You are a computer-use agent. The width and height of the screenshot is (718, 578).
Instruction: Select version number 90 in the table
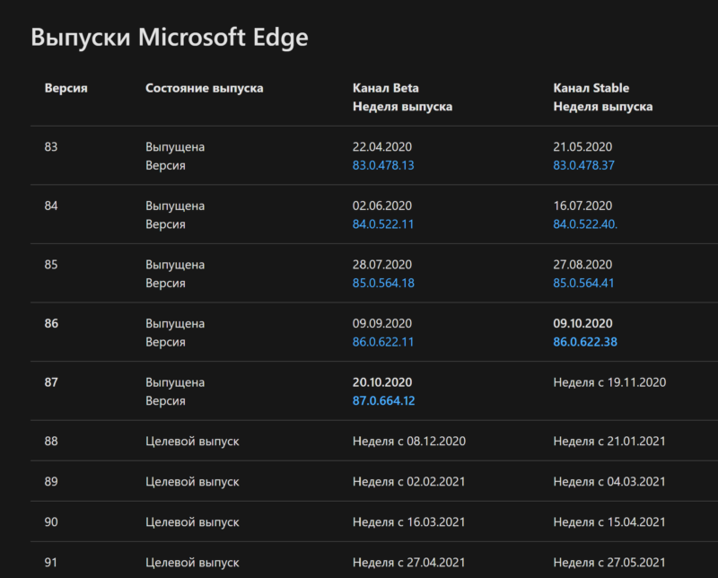coord(51,522)
